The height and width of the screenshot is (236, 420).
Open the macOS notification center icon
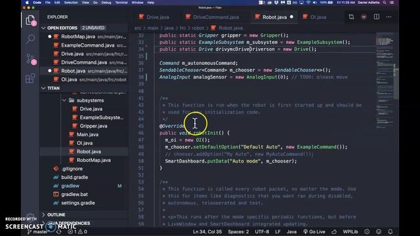click(x=392, y=3)
